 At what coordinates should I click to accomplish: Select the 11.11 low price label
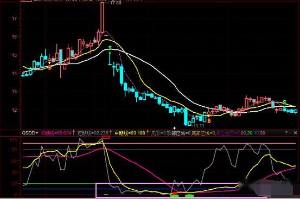pyautogui.click(x=199, y=126)
